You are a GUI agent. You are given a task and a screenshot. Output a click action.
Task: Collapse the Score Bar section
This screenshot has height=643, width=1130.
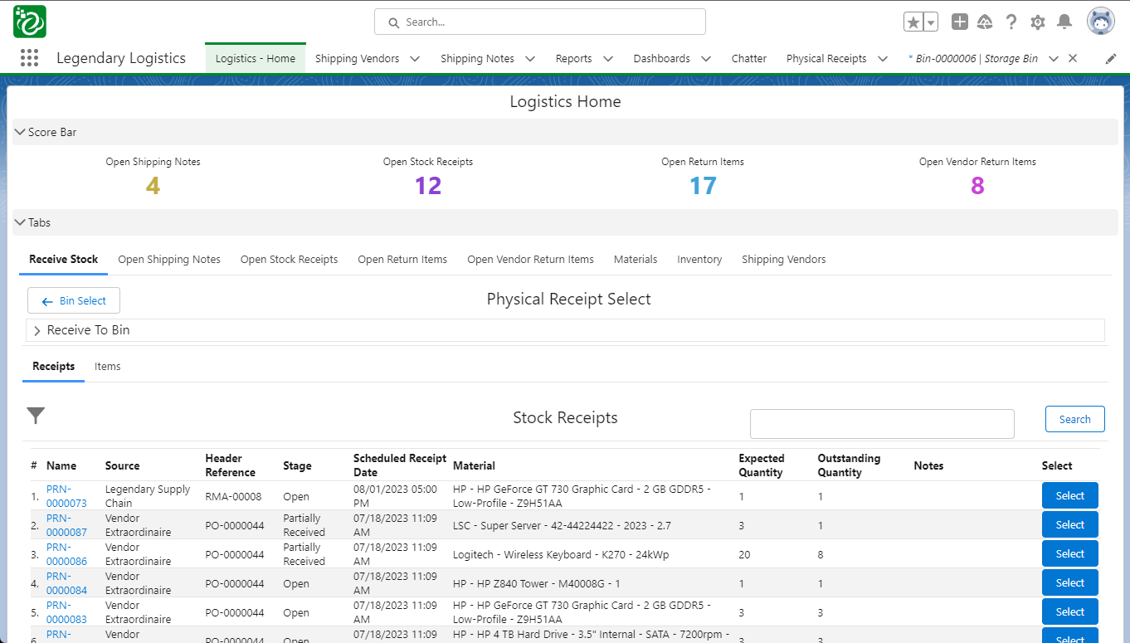[x=20, y=132]
